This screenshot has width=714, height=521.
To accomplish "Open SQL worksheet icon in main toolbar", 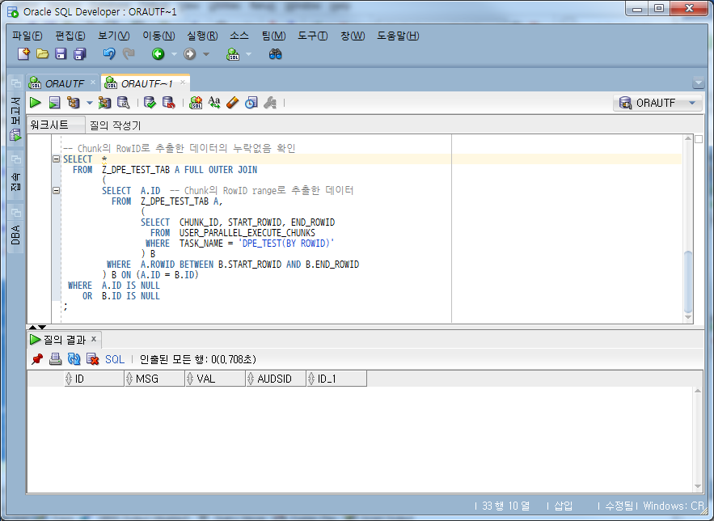I will [233, 54].
